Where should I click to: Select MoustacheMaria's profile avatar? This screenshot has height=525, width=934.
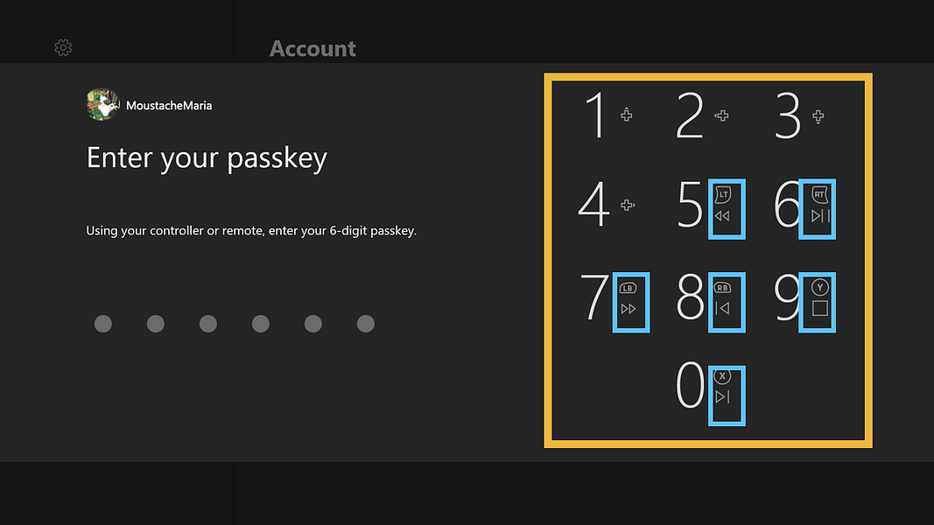102,105
